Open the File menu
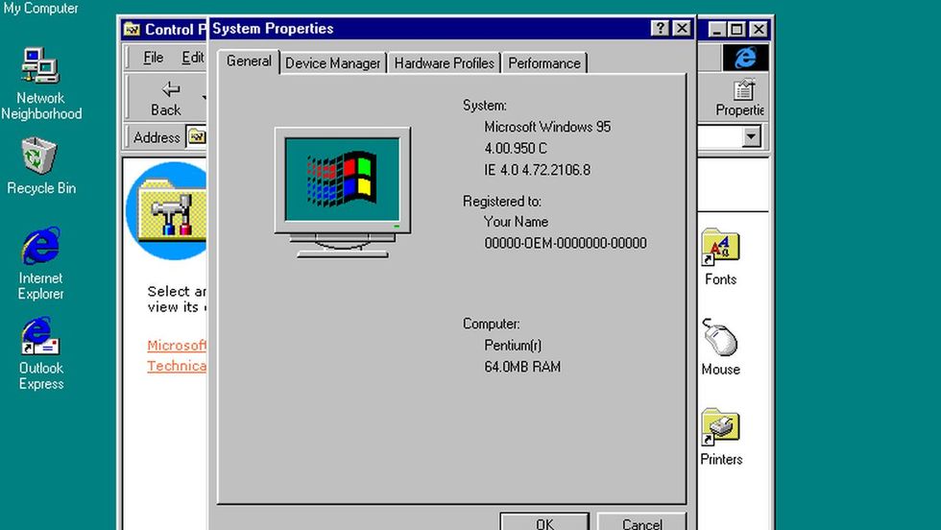Viewport: 941px width, 530px height. 153,58
